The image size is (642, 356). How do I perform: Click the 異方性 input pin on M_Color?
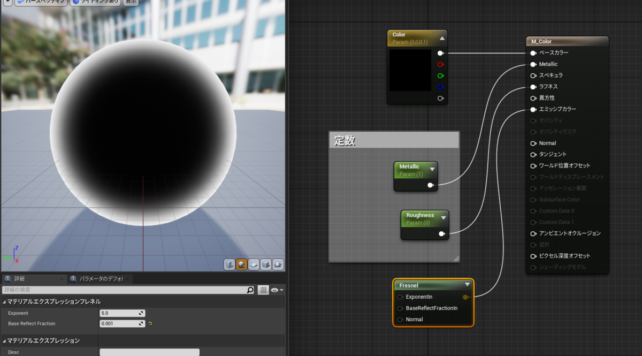coord(533,98)
